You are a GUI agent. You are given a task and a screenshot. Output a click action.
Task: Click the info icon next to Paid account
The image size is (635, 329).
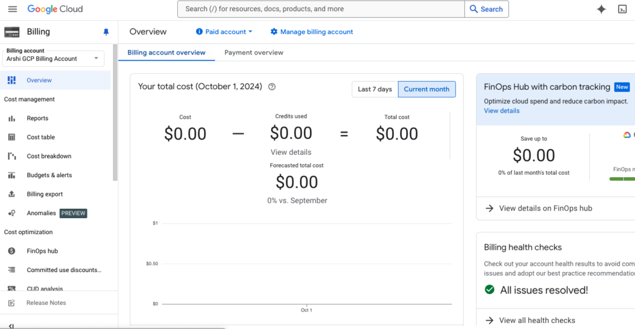click(199, 32)
